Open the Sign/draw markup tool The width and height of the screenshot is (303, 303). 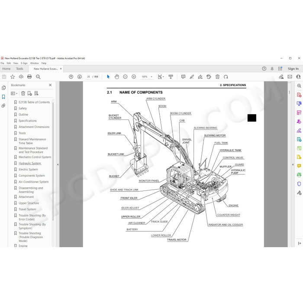click(200, 77)
